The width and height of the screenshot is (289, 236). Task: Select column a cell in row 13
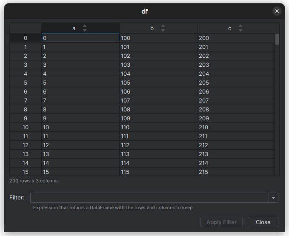coord(80,154)
